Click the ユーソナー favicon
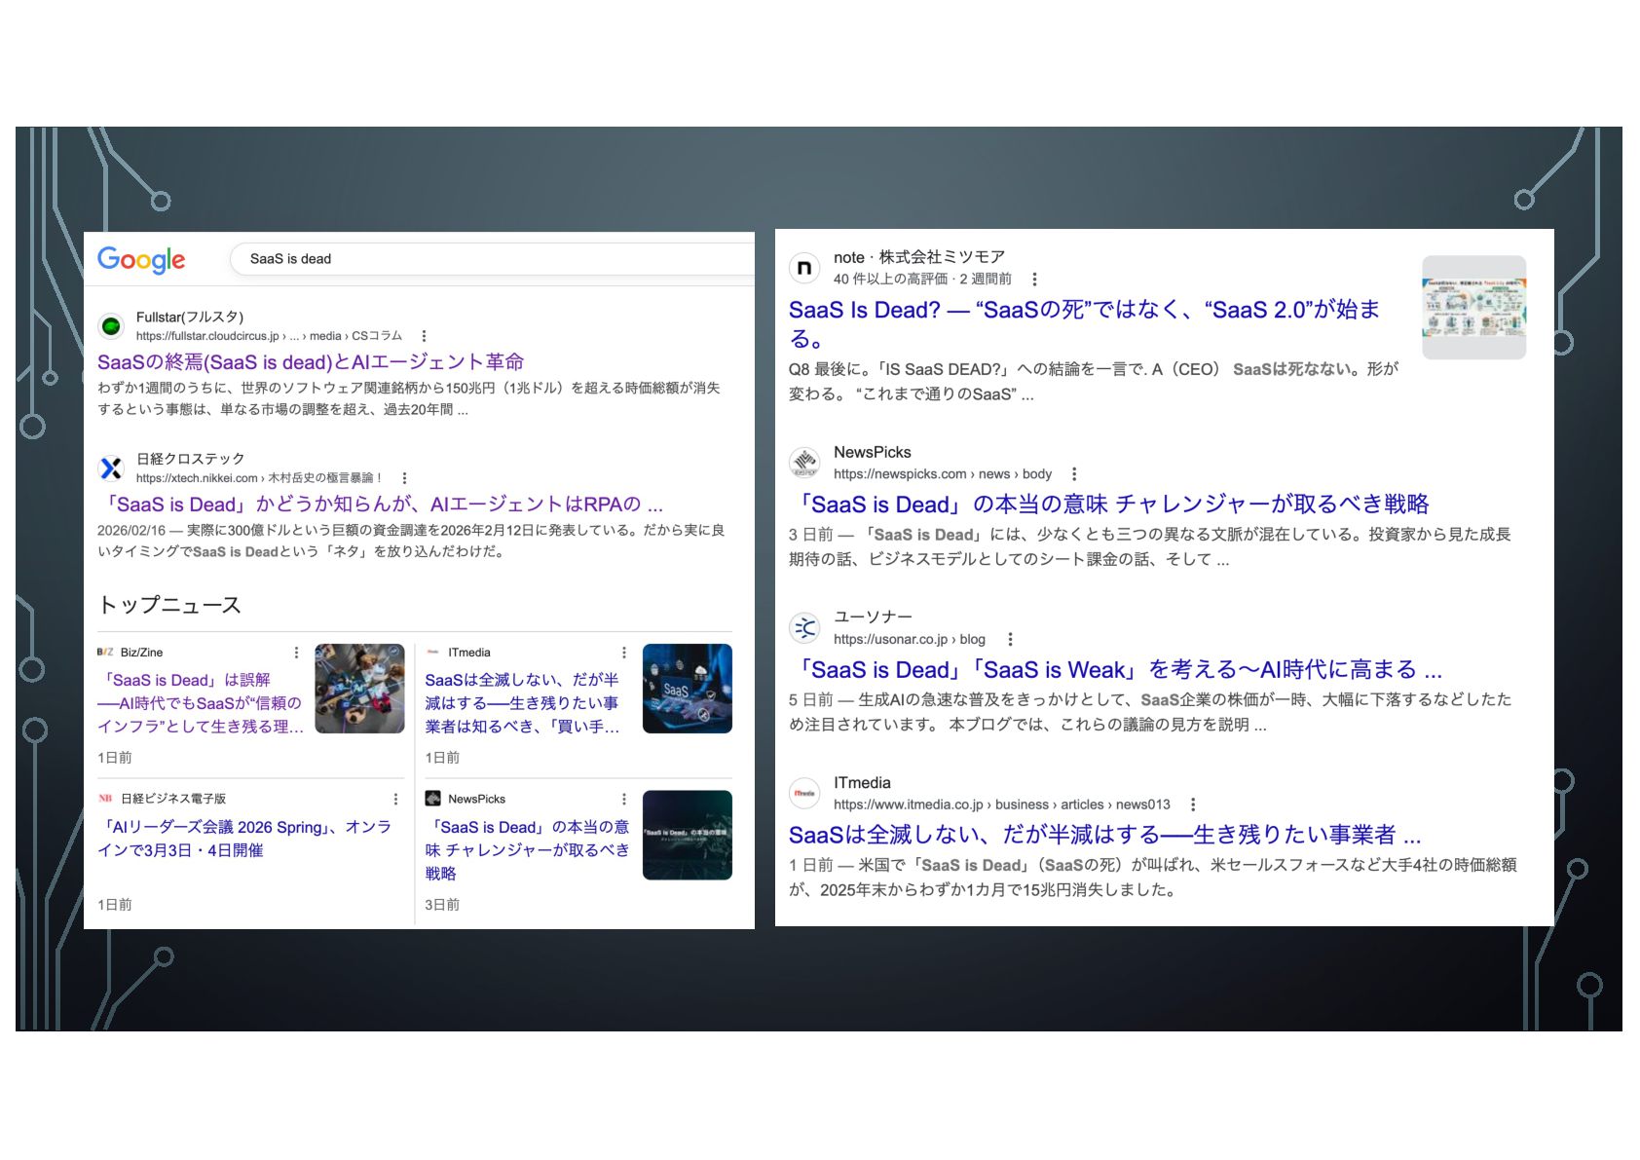Viewport: 1640px width, 1160px height. point(804,628)
